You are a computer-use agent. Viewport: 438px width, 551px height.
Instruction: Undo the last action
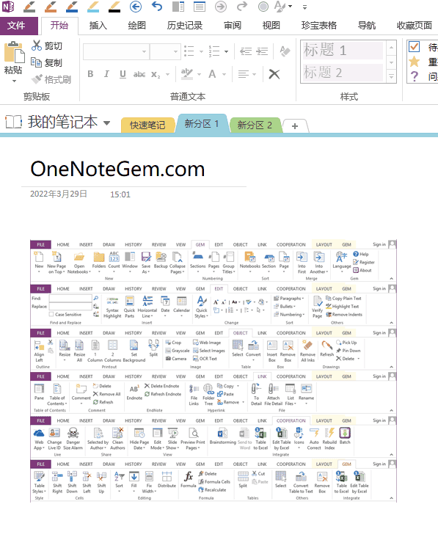[x=157, y=7]
